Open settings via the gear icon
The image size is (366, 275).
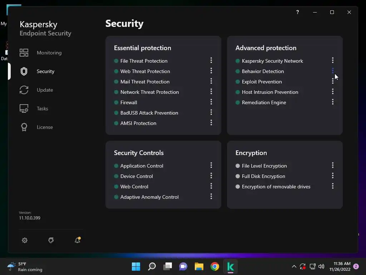tap(25, 240)
